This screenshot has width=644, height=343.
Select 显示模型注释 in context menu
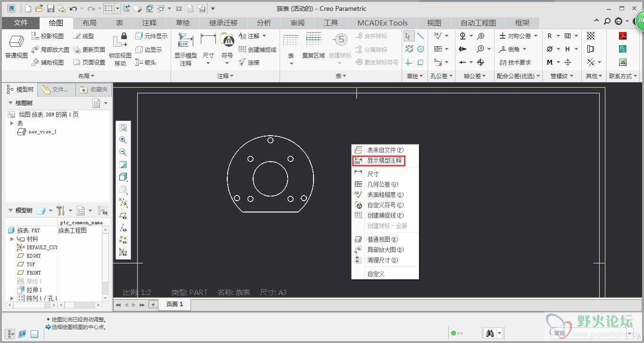coord(385,161)
